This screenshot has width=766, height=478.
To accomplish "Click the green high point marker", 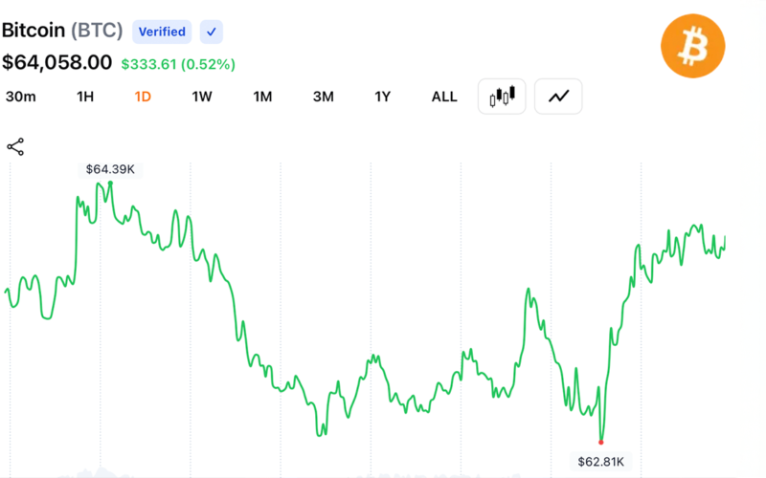I will [110, 183].
